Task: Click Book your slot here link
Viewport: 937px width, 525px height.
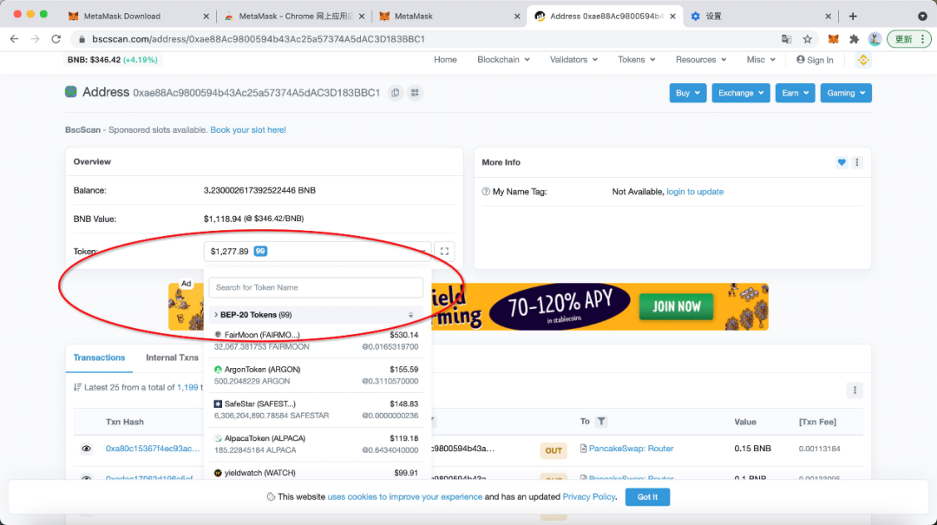Action: pos(248,130)
